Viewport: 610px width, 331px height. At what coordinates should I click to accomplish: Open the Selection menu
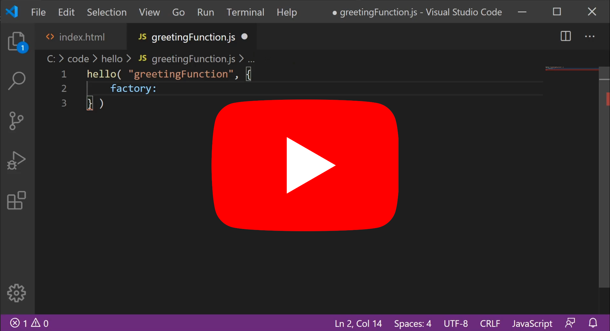click(x=107, y=12)
